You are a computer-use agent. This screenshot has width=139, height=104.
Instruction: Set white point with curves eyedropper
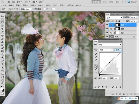96,60
